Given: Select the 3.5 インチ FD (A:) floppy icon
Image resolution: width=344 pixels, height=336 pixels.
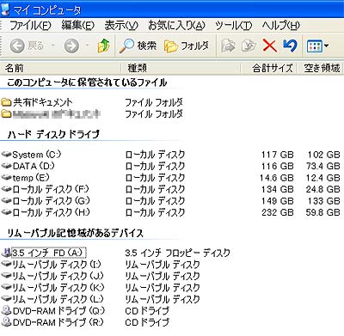Looking at the screenshot, I should [x=6, y=253].
